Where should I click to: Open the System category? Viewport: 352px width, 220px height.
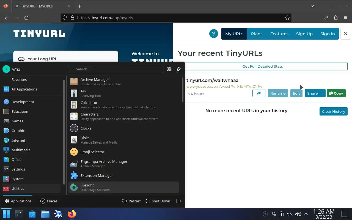coord(31,179)
